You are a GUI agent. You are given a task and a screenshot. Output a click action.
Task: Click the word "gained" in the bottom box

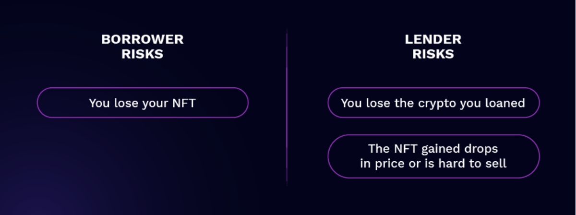(444, 149)
